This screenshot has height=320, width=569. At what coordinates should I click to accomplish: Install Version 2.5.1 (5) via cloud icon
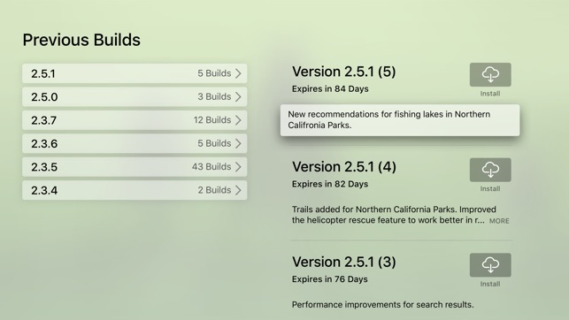pos(490,74)
